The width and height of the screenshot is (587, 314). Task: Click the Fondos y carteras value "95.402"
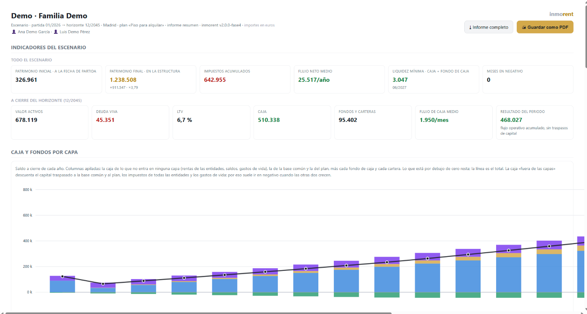coord(348,120)
